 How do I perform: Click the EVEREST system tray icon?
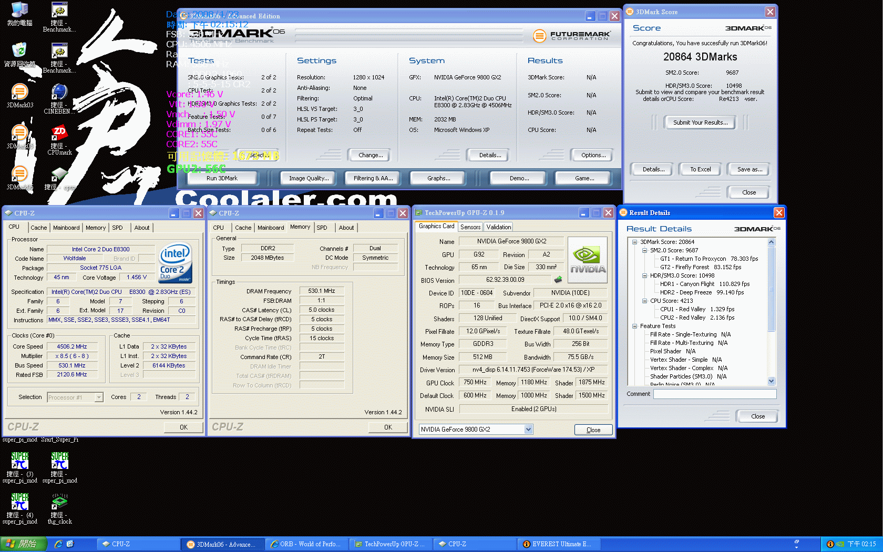(x=830, y=544)
